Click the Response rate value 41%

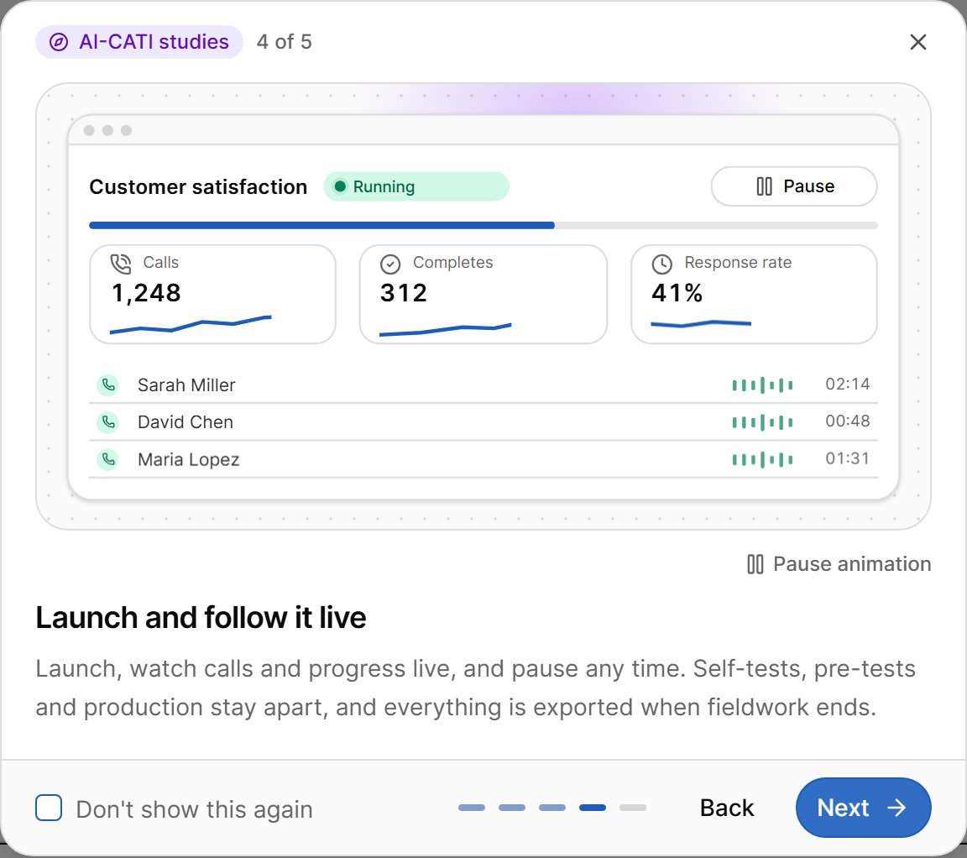[x=677, y=293]
